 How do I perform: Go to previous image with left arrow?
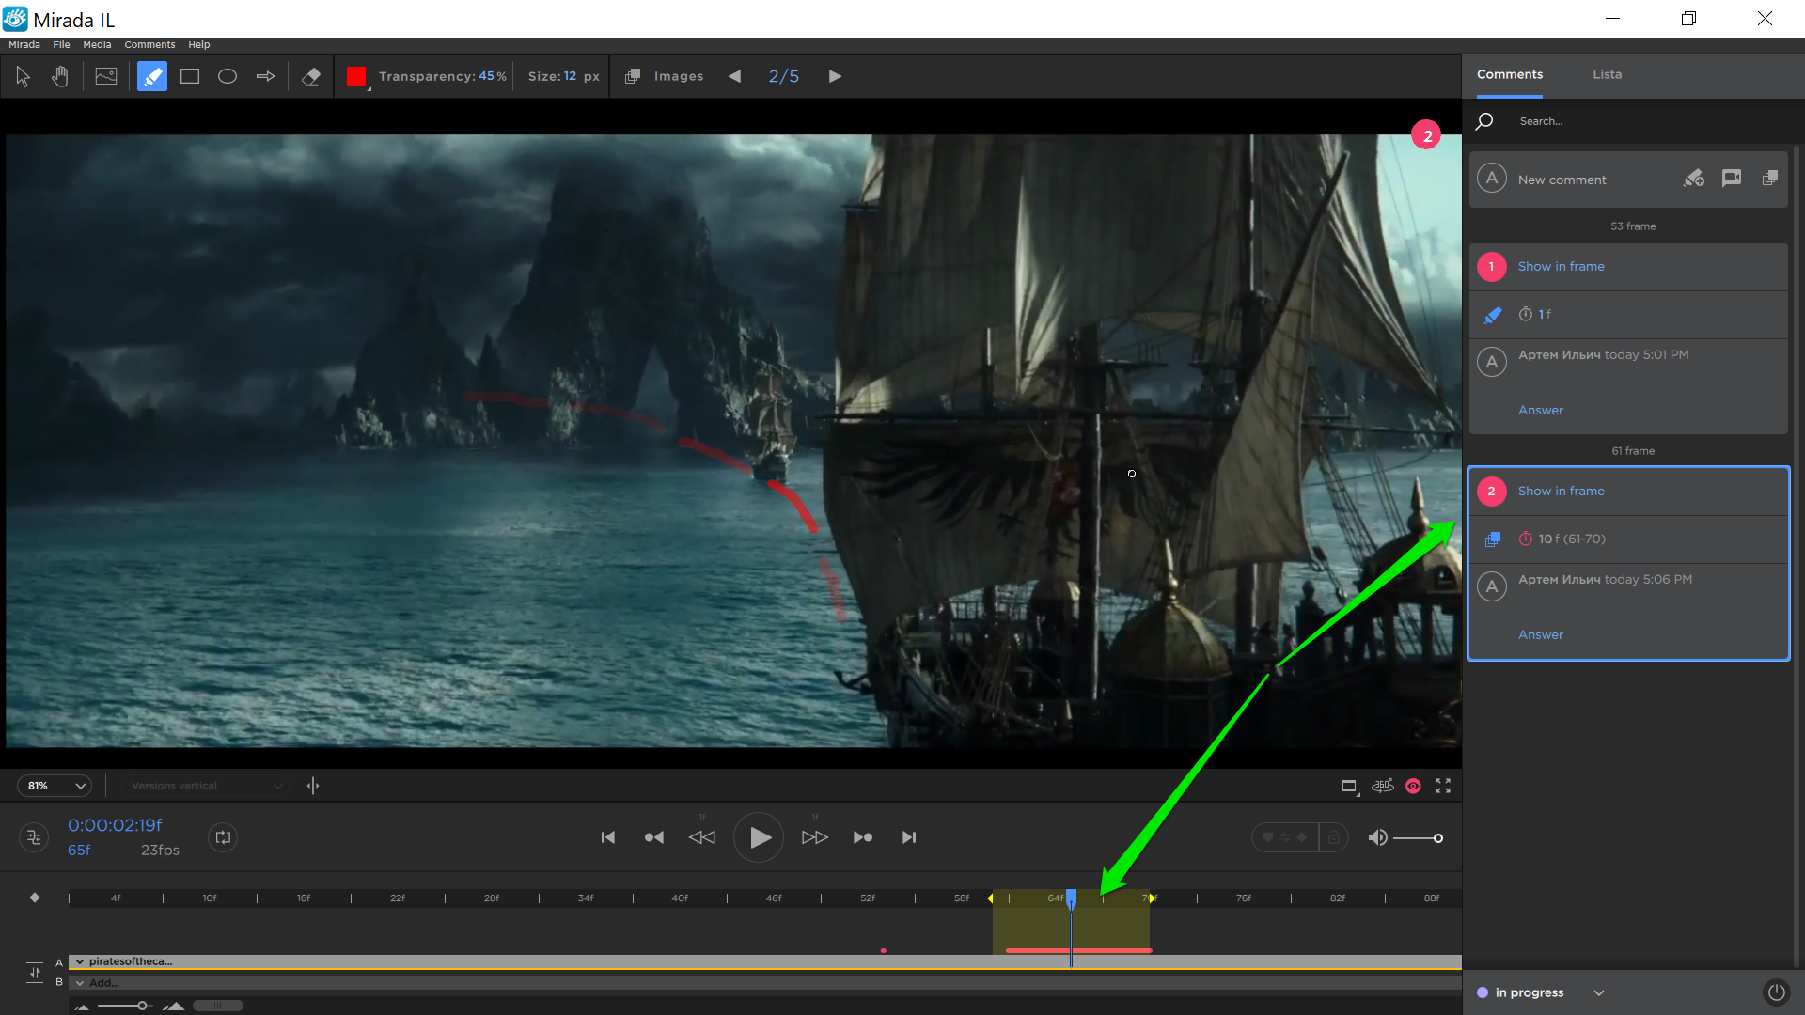coord(734,76)
